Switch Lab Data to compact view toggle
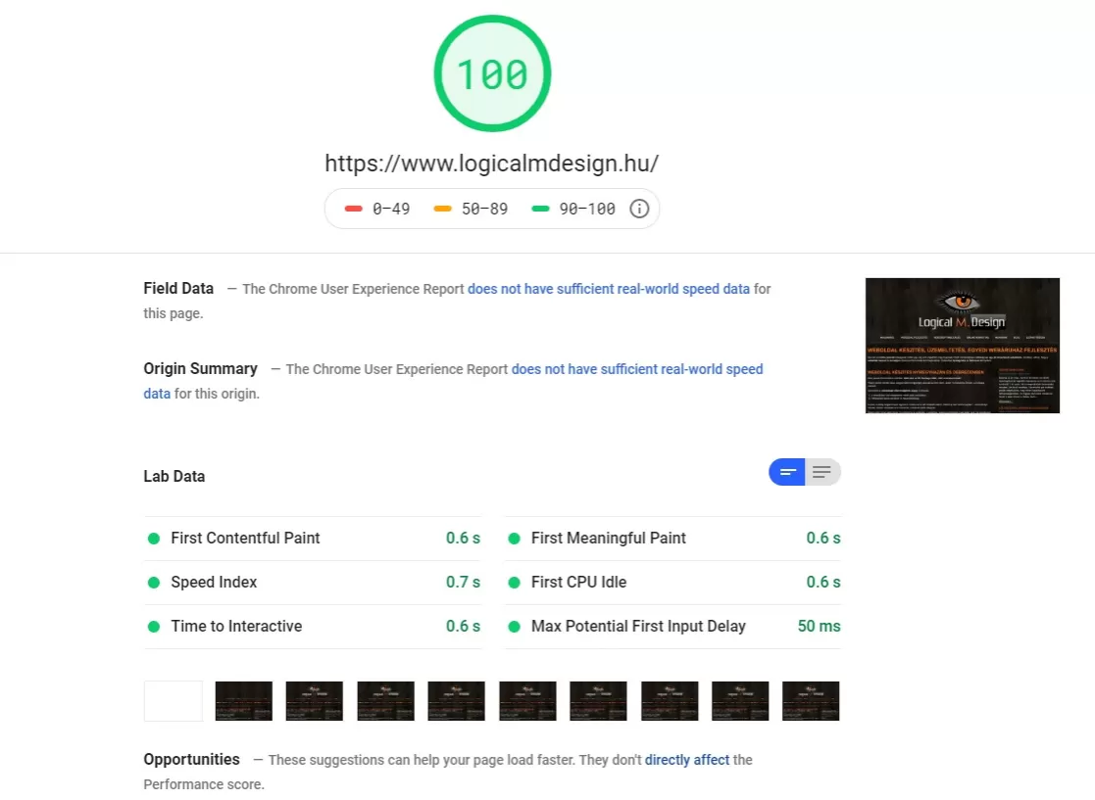Image resolution: width=1095 pixels, height=800 pixels. coord(787,472)
